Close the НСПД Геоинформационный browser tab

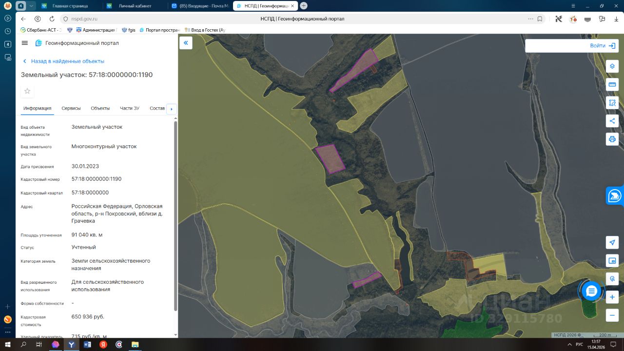pyautogui.click(x=292, y=6)
